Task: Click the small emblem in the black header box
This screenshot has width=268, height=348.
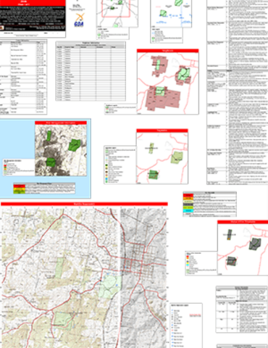Action: 2,28
